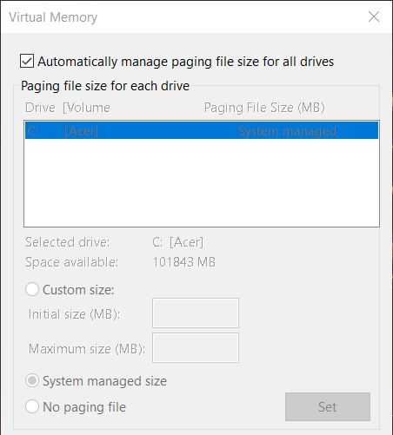Image resolution: width=393 pixels, height=435 pixels.
Task: Click the Drive [Volume column header
Action: [x=68, y=108]
